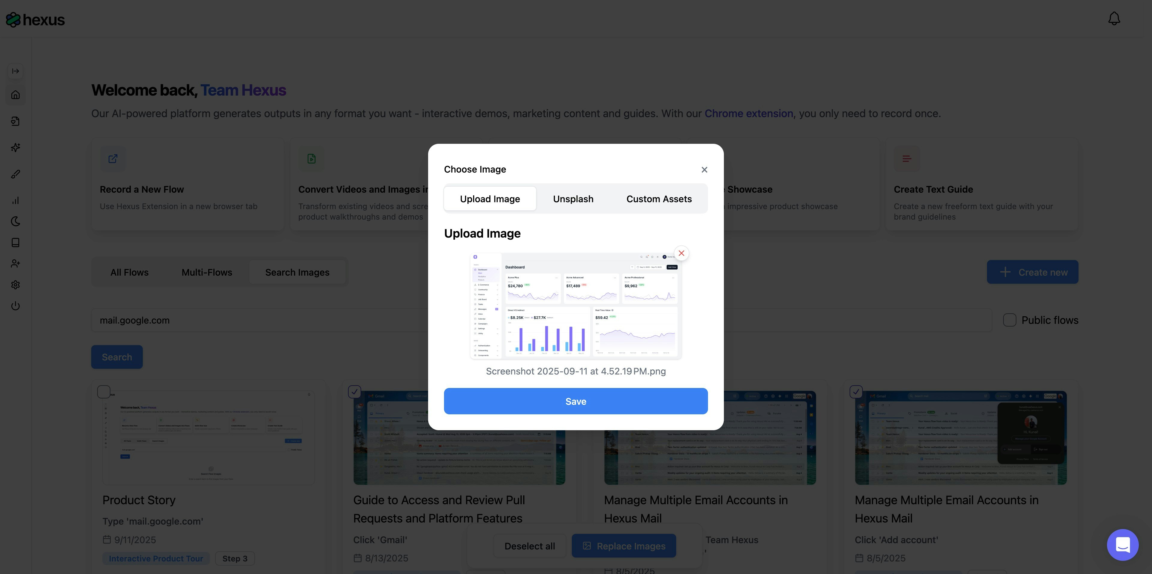Click the Create new button

click(1032, 272)
